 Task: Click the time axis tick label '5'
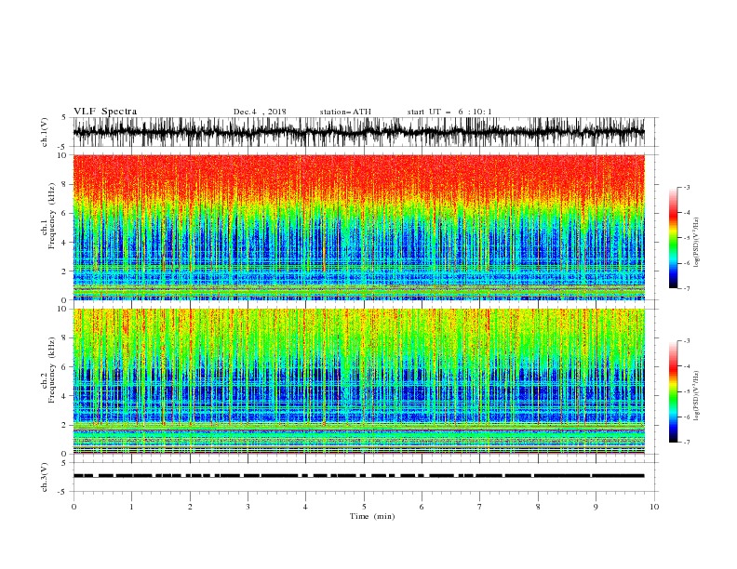pyautogui.click(x=364, y=507)
